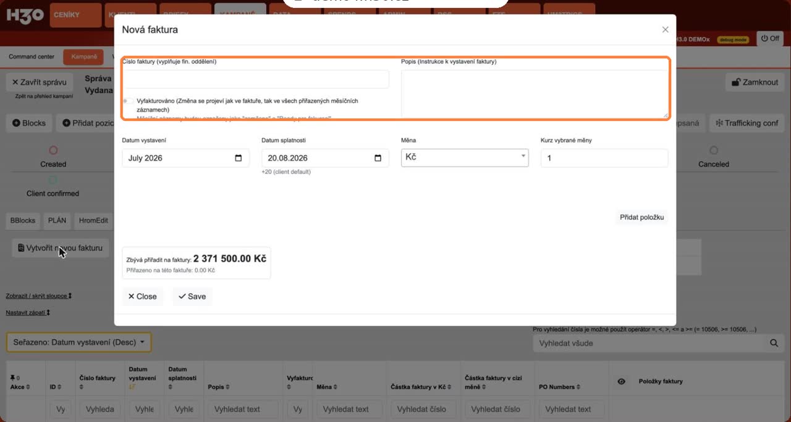The width and height of the screenshot is (791, 422).
Task: Select the Kampaně sub-tab
Action: pyautogui.click(x=84, y=57)
